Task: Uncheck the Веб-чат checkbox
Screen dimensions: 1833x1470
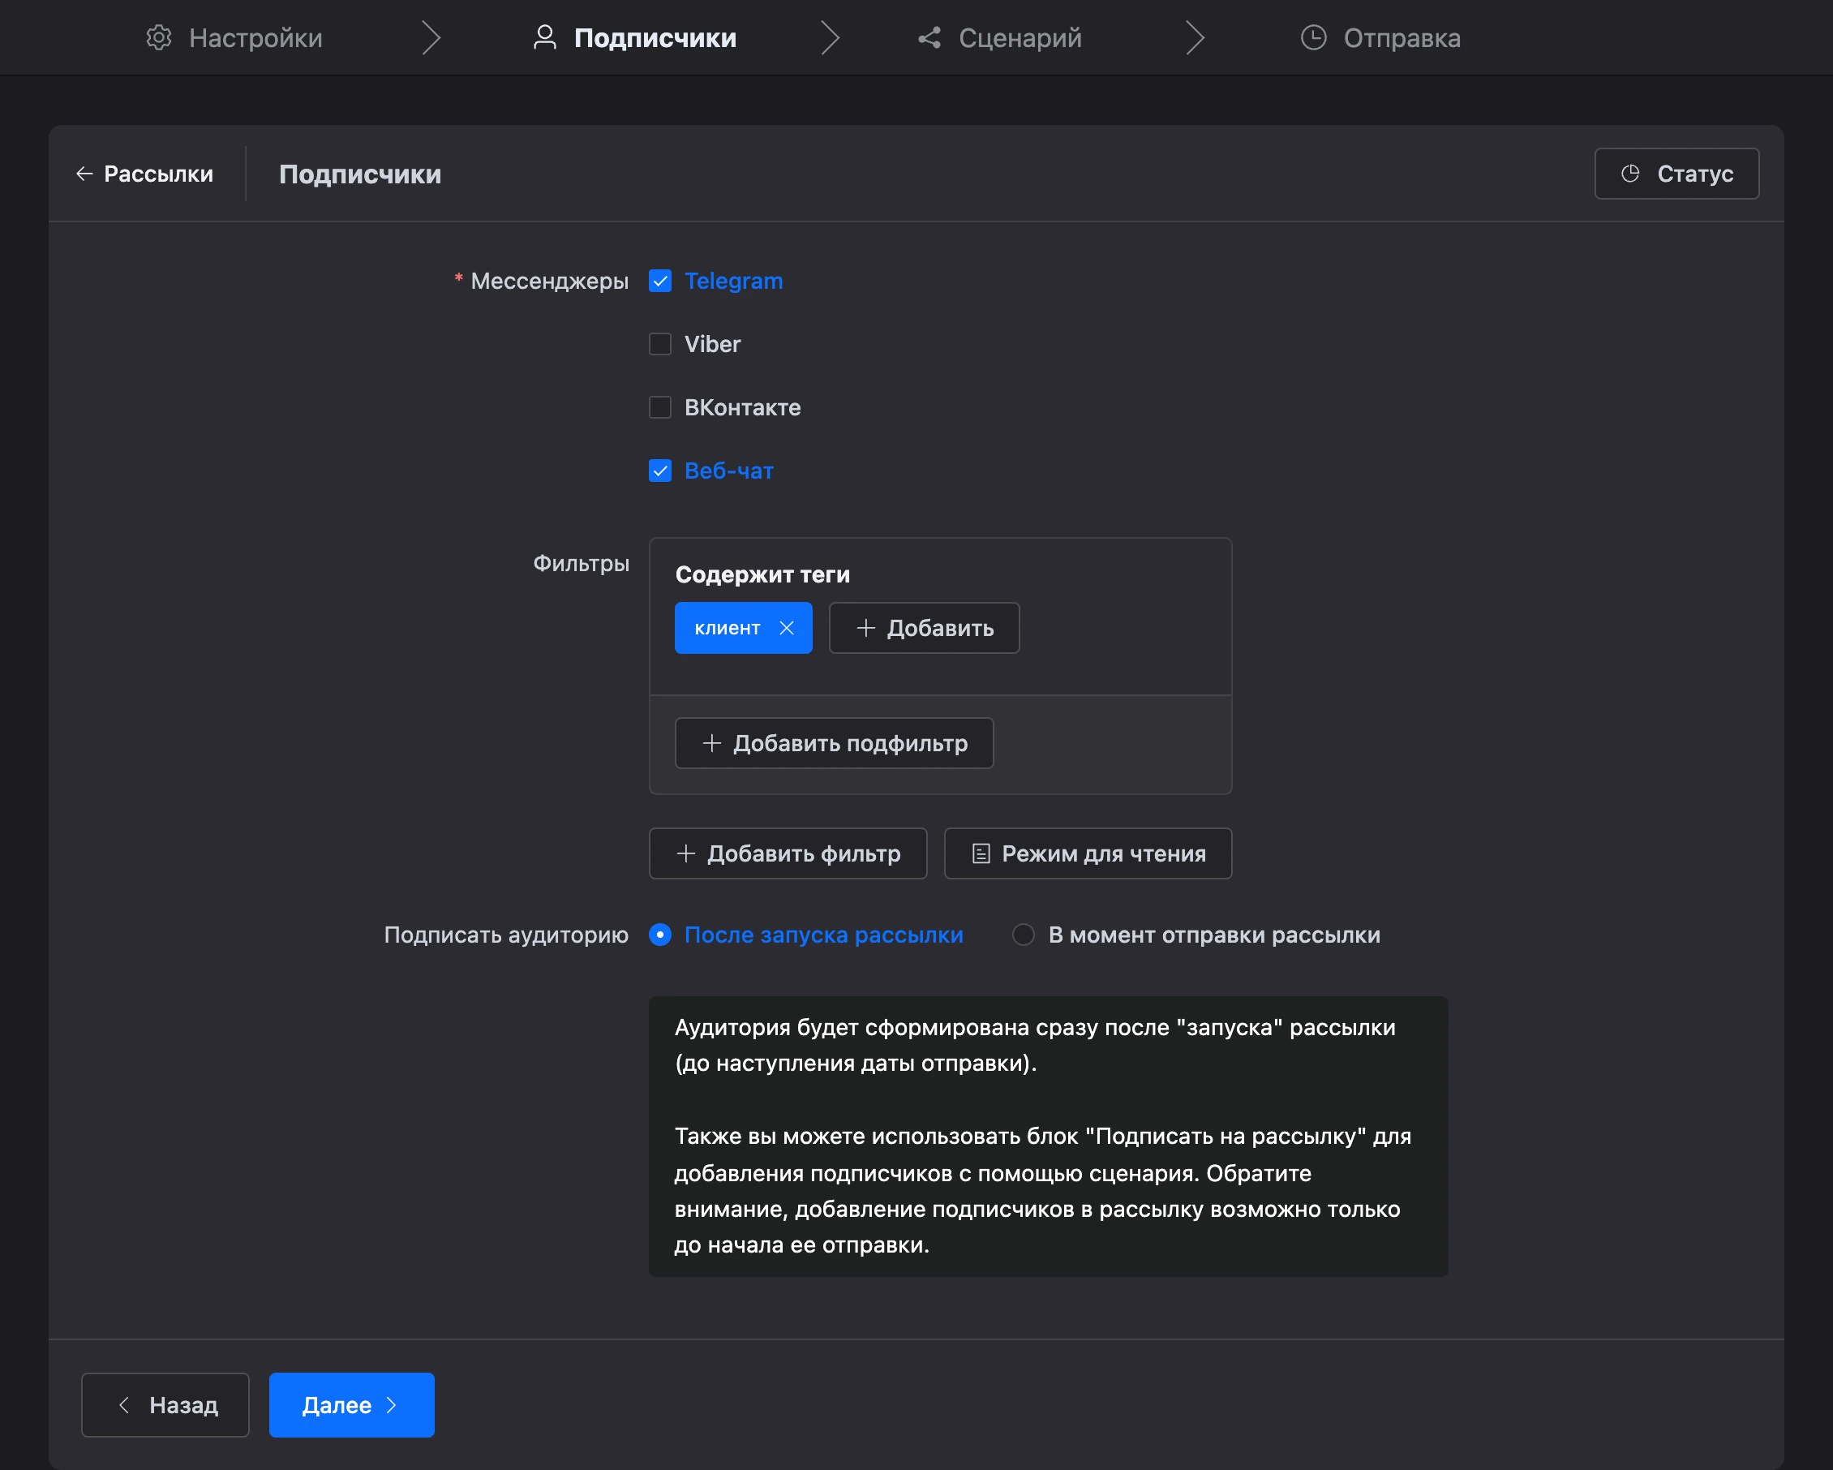Action: (x=659, y=471)
